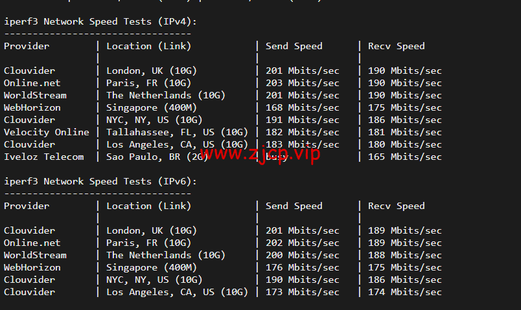
Task: Select 'London, UK (10G)' in IPv6 table
Action: tap(152, 230)
